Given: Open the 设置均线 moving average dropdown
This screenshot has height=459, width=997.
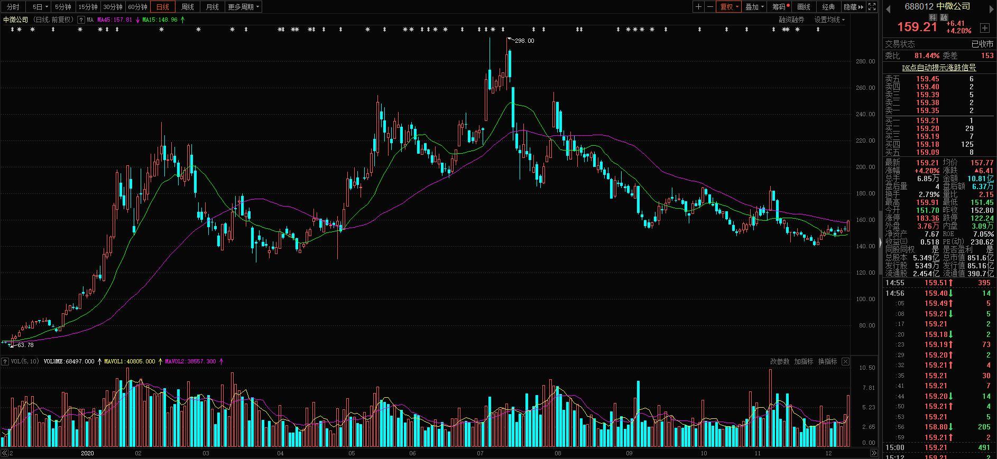Looking at the screenshot, I should (829, 20).
